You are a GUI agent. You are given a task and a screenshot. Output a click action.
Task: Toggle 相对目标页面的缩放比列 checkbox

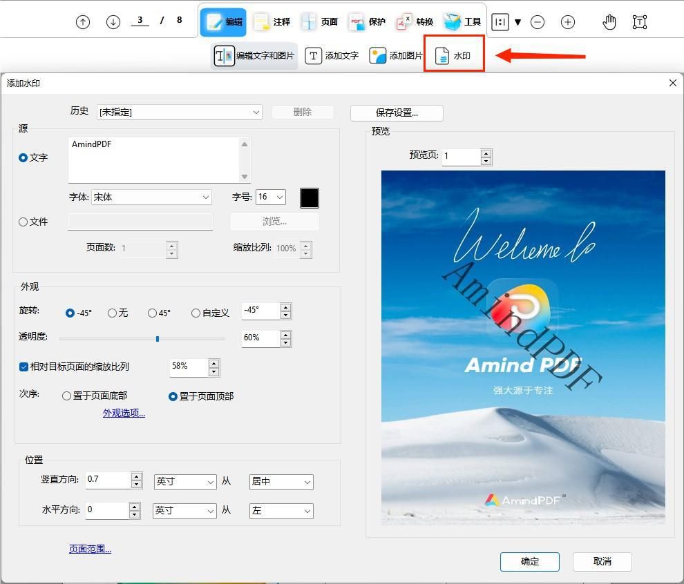pyautogui.click(x=23, y=367)
